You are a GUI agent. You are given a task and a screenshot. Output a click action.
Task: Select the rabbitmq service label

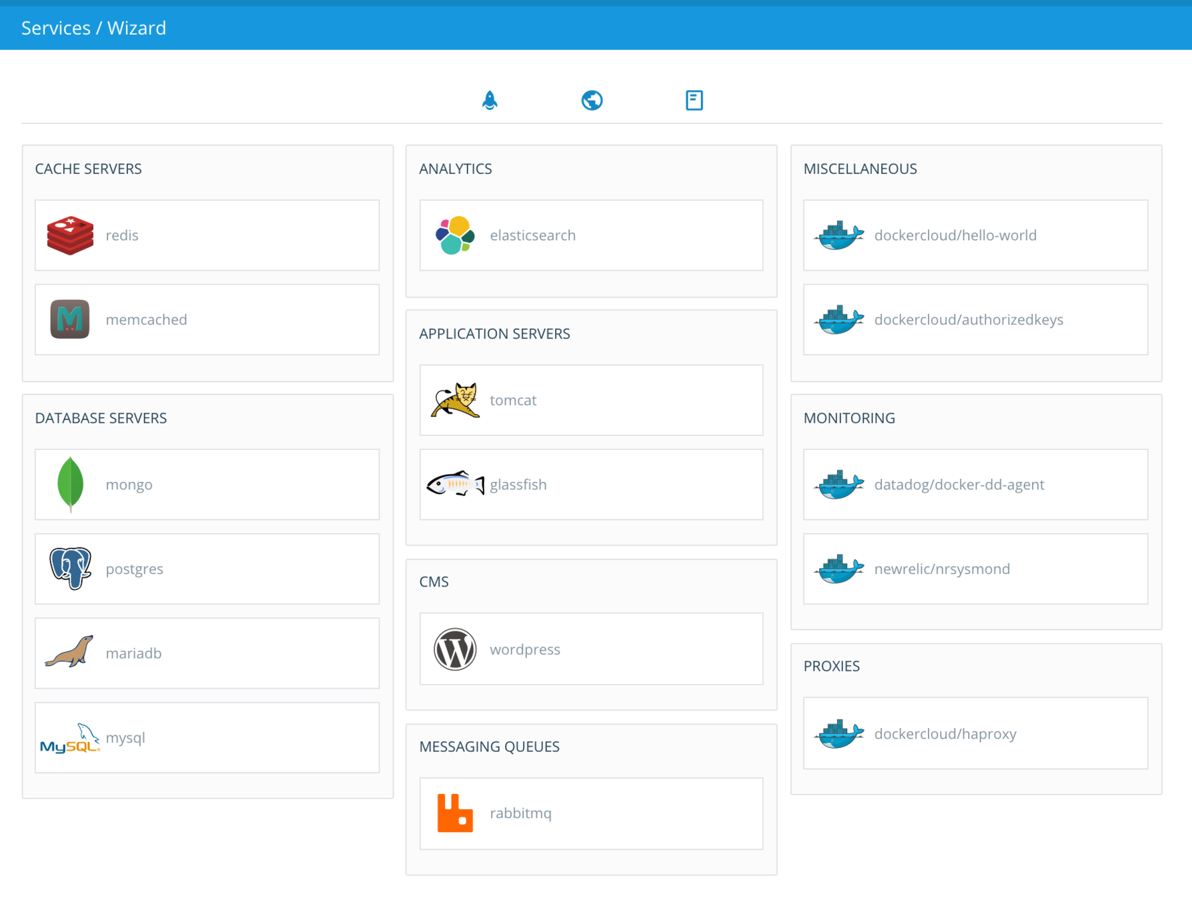[521, 813]
